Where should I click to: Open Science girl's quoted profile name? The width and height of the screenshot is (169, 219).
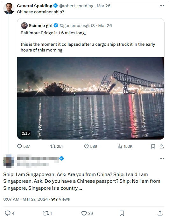point(40,25)
